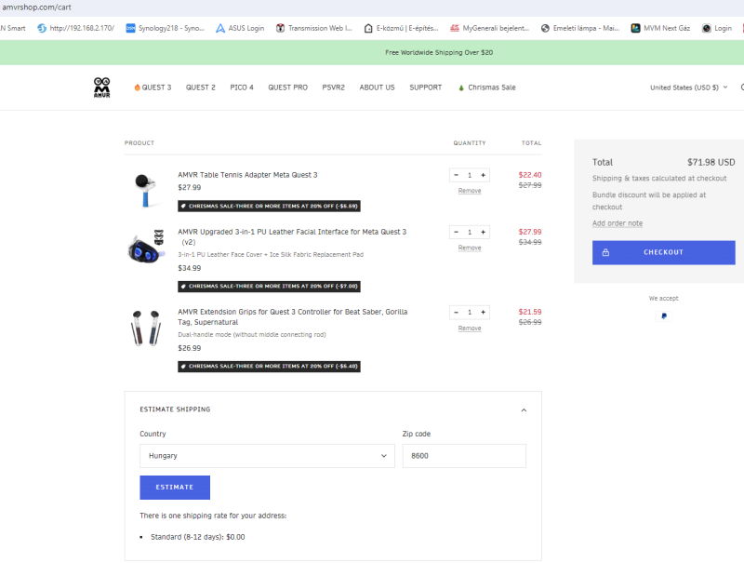Increase quantity of PU Leather Facial Interface
This screenshot has width=744, height=563.
pyautogui.click(x=483, y=232)
